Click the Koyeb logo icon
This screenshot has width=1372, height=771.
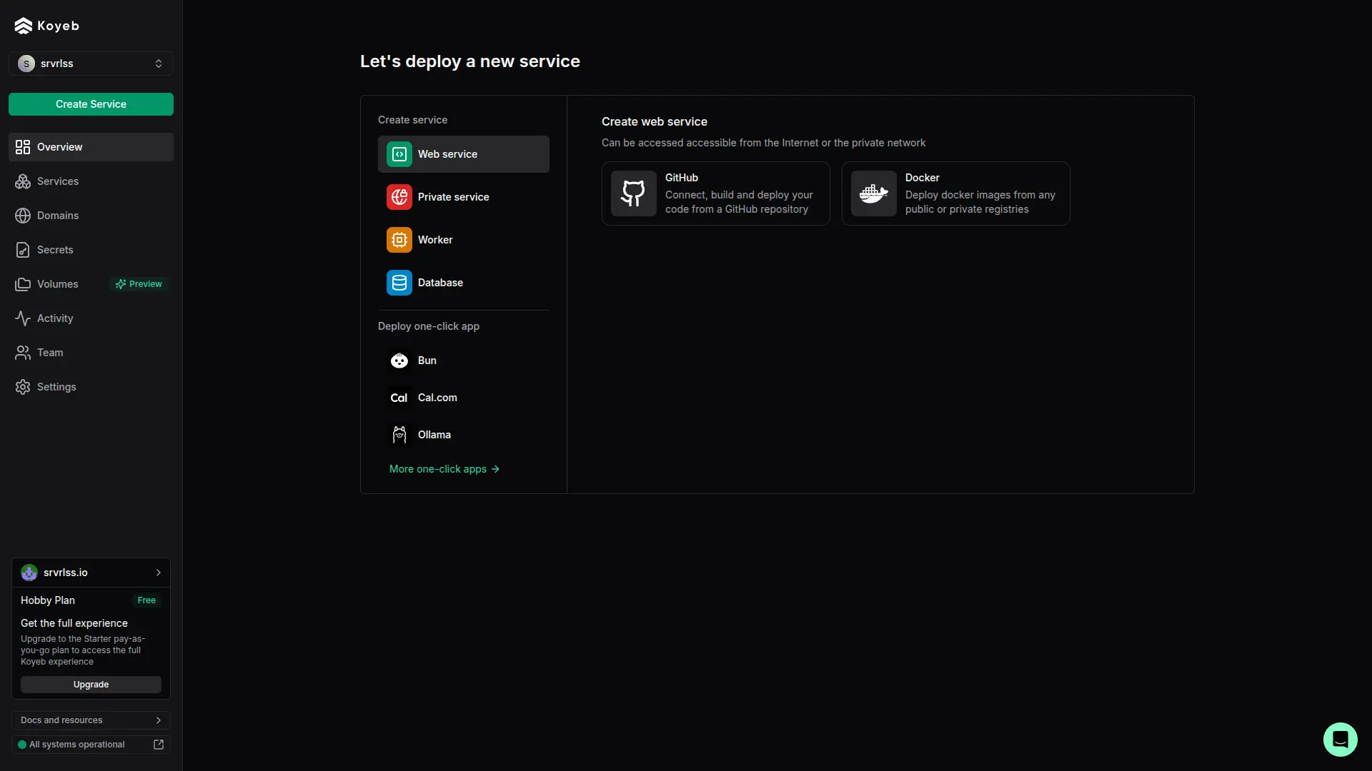[24, 26]
